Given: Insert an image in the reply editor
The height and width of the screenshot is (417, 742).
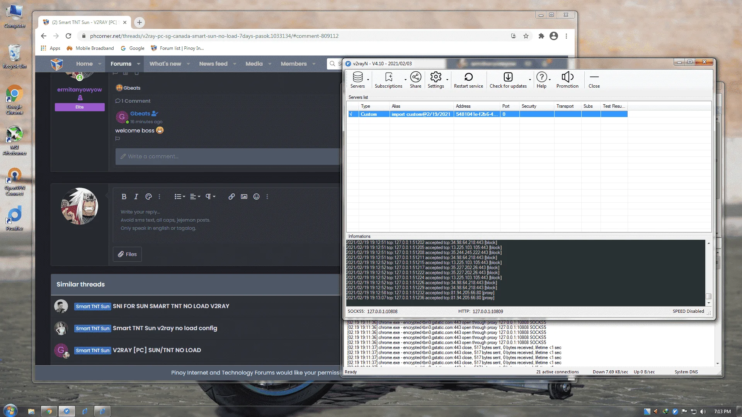Looking at the screenshot, I should coord(244,197).
